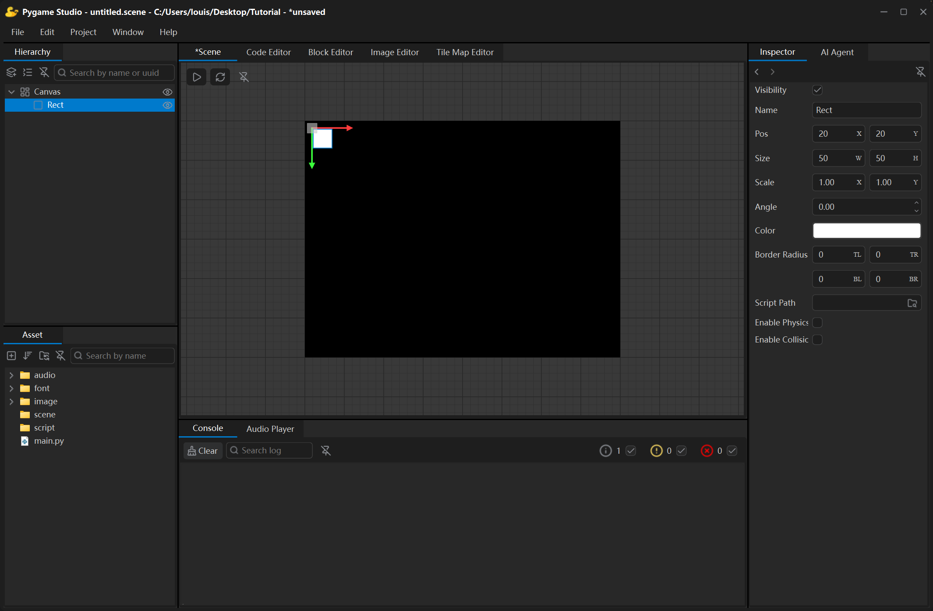
Task: Increase the Angle value with up arrow
Action: pos(916,203)
